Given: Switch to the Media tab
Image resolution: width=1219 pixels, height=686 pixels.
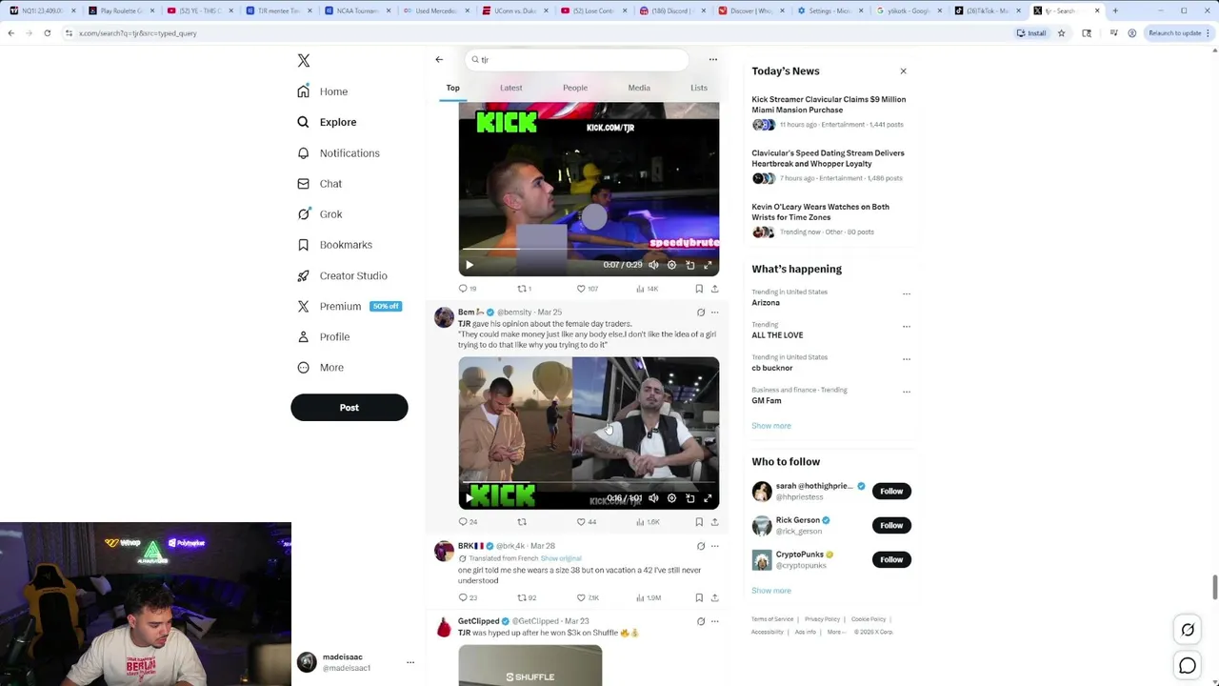Looking at the screenshot, I should click(x=639, y=88).
